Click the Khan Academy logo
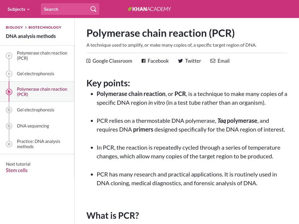Image resolution: width=299 pixels, height=224 pixels. [x=149, y=9]
